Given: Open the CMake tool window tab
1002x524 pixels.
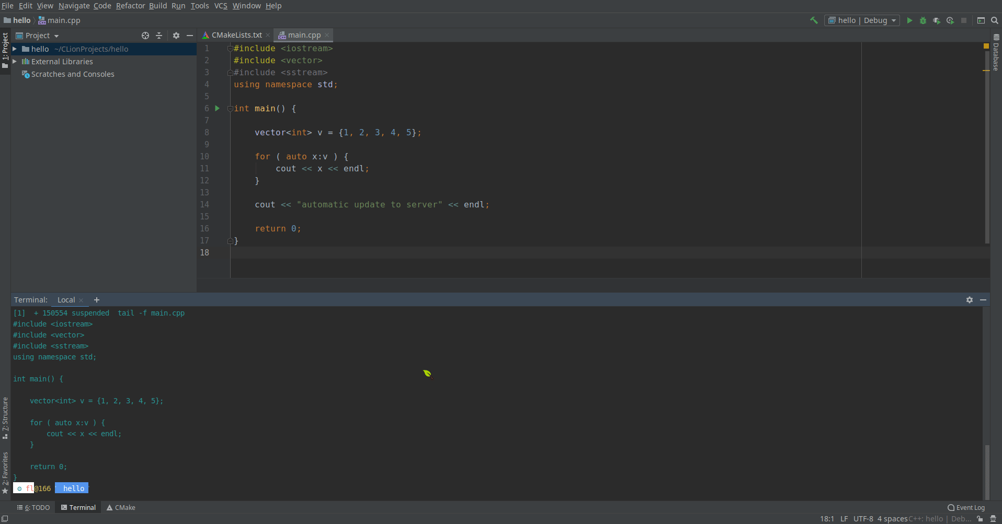Looking at the screenshot, I should point(121,508).
